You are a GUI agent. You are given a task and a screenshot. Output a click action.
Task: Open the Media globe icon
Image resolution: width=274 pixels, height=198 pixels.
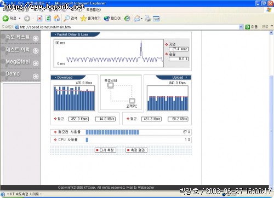pos(107,19)
